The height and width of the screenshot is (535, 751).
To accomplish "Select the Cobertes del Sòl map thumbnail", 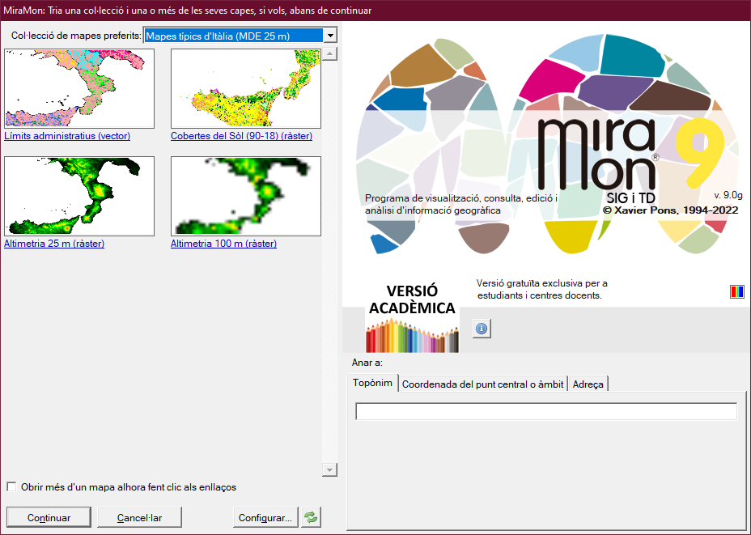I will (246, 88).
